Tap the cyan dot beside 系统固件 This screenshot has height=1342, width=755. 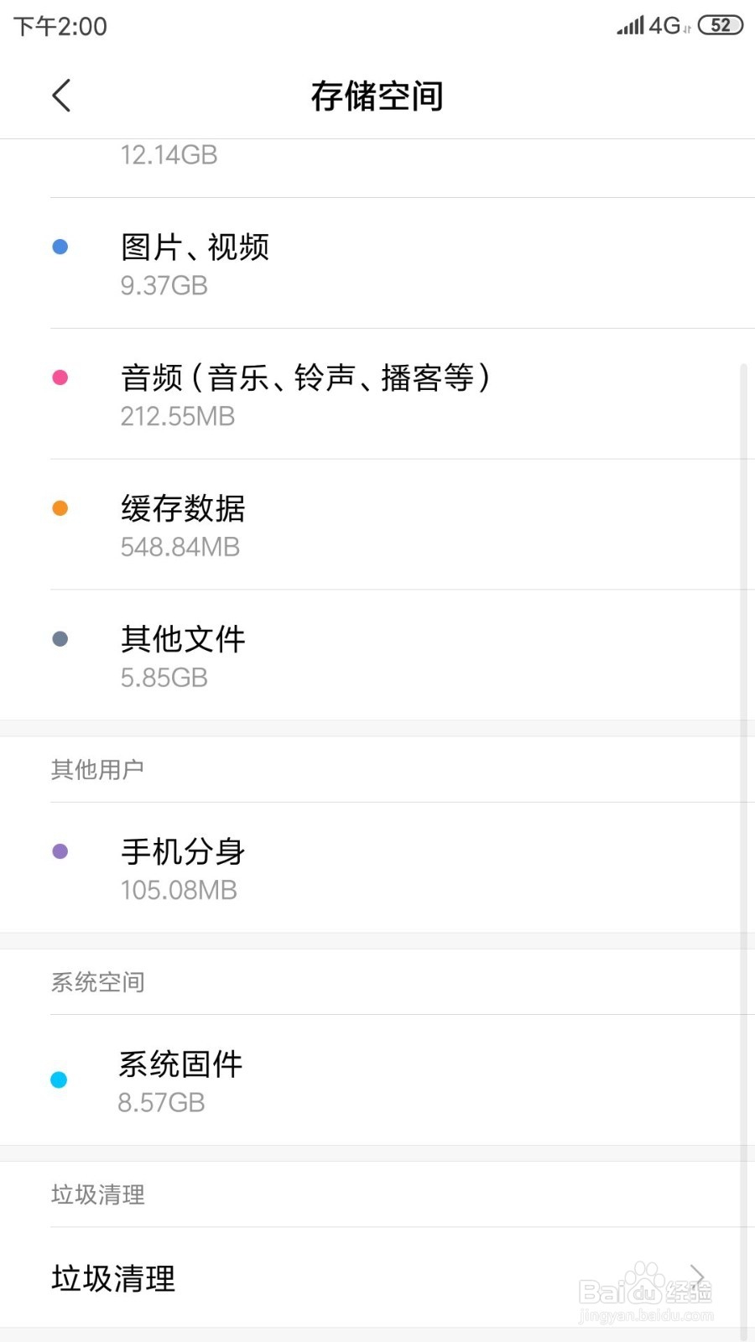pos(59,1079)
